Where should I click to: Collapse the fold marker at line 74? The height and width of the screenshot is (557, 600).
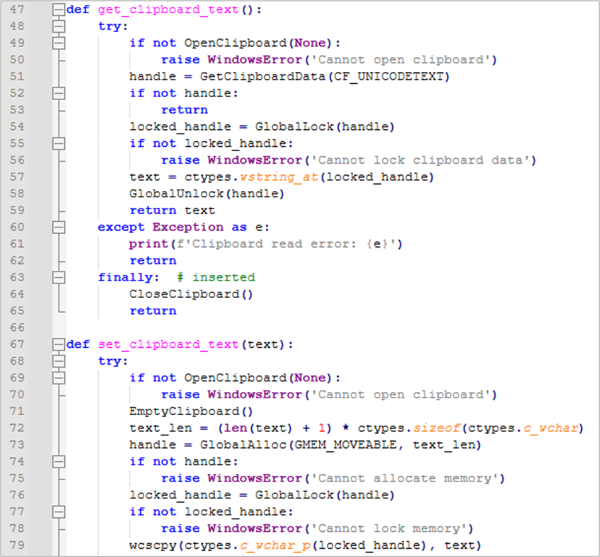[59, 462]
